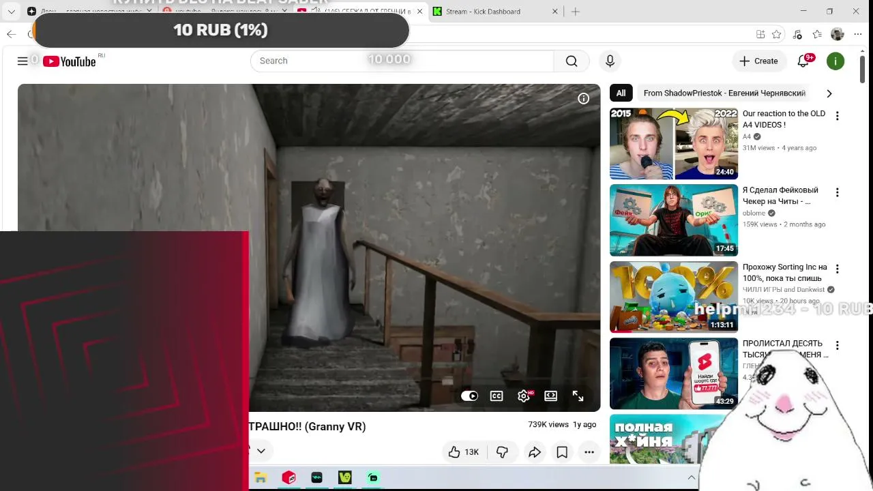873x491 pixels.
Task: Open options for the ПРОЛИСТАЛ ДЕСЯТЬ video
Action: (x=838, y=345)
